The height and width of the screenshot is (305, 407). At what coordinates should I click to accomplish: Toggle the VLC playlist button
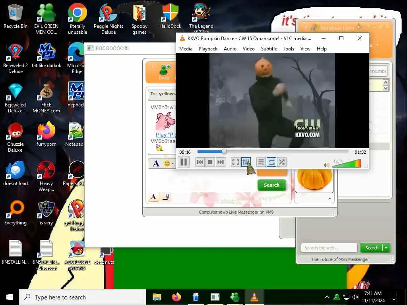[x=261, y=162]
